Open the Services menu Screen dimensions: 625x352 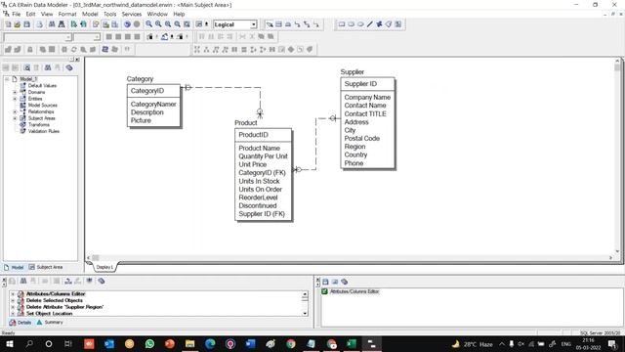pyautogui.click(x=132, y=14)
